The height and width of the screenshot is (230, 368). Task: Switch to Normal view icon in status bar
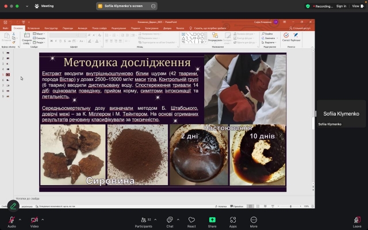[251, 206]
